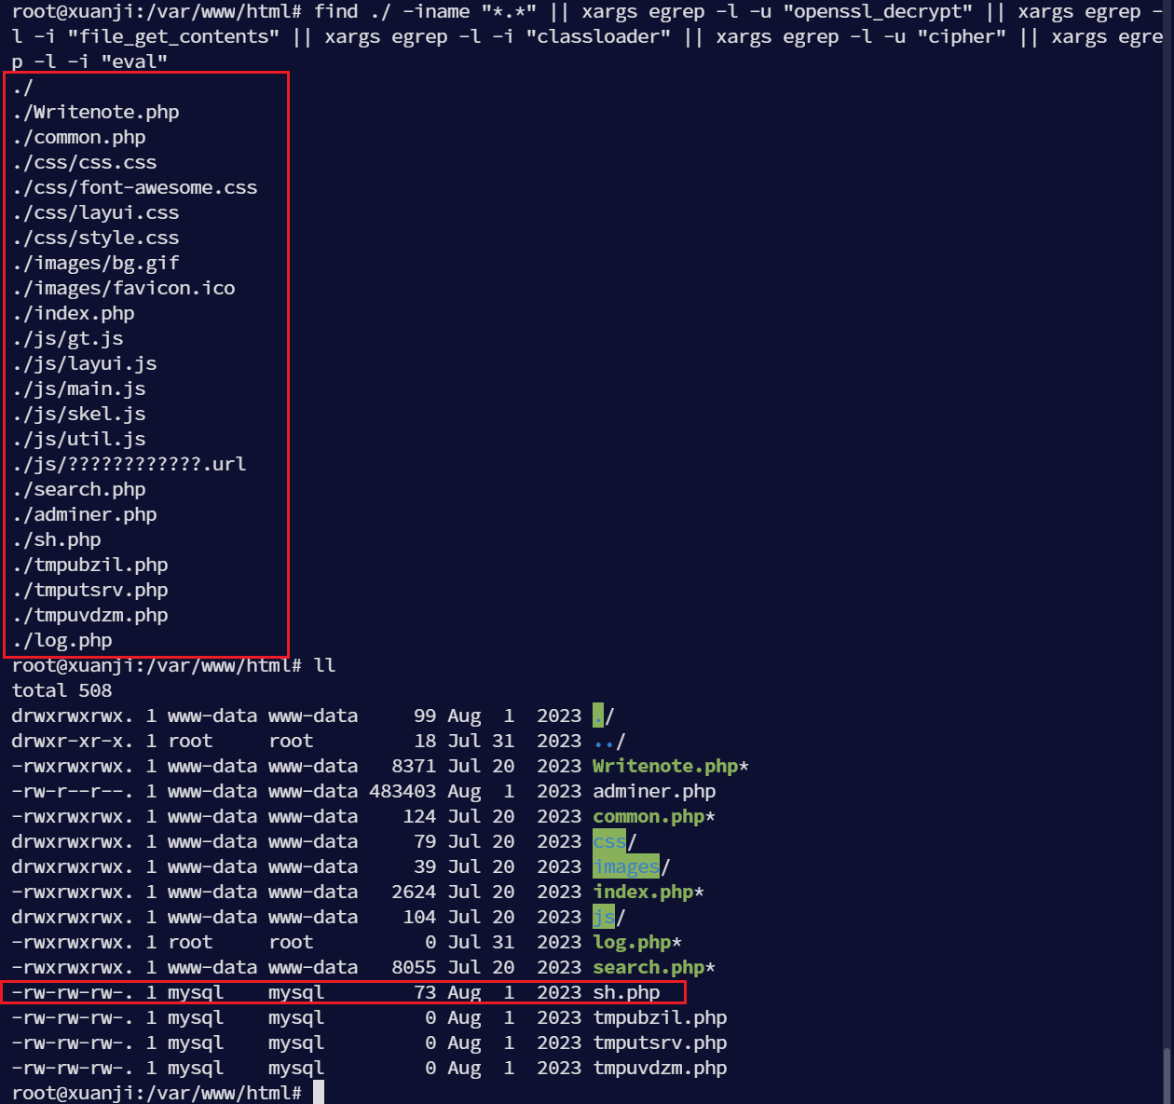Screen dimensions: 1174x1104
Task: Click ./images/favicon.ico in the find output
Action: (124, 288)
